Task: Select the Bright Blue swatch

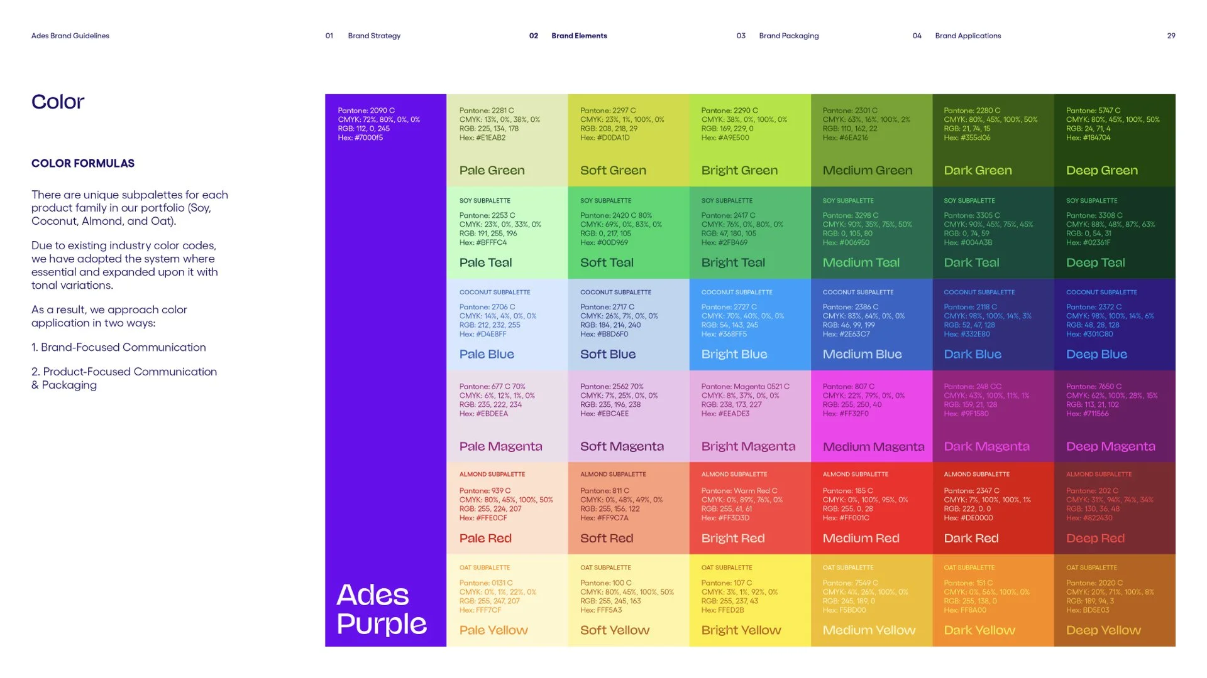Action: click(750, 325)
